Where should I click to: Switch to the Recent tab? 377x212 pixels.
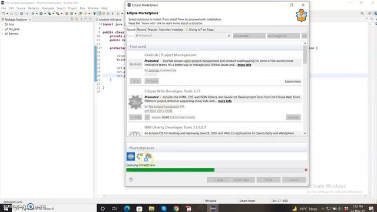click(141, 29)
